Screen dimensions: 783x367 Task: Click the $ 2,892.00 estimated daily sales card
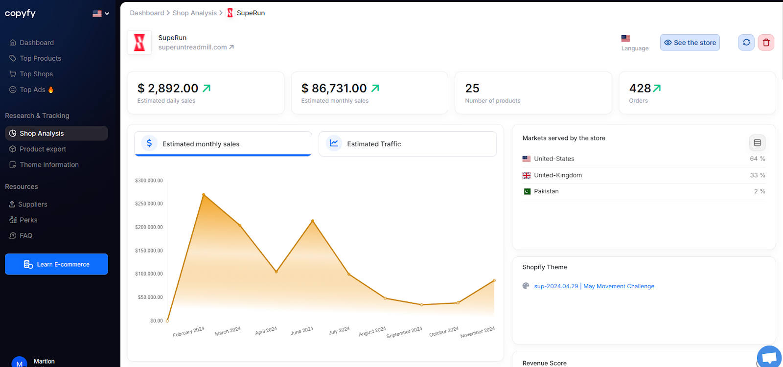point(206,93)
